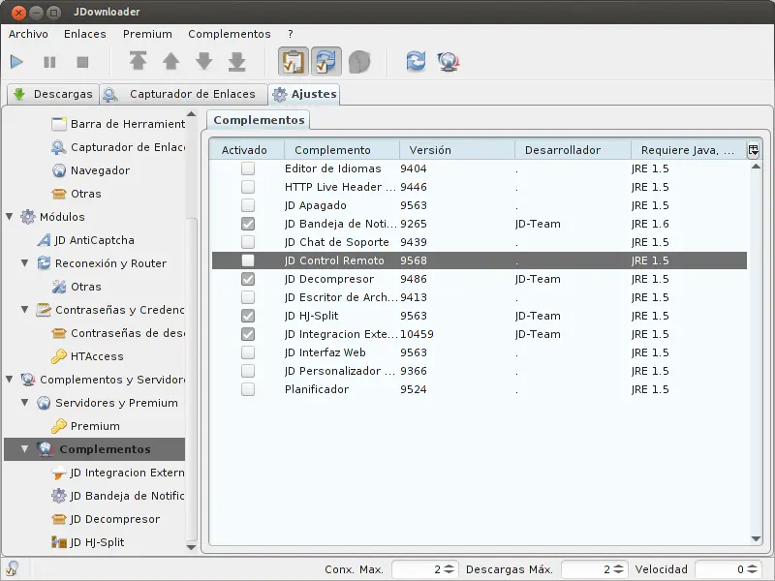The height and width of the screenshot is (581, 775).
Task: Open the ? help menu
Action: click(290, 34)
